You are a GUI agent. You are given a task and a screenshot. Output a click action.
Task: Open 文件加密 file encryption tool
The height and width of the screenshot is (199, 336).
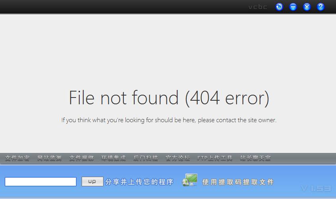pos(18,158)
